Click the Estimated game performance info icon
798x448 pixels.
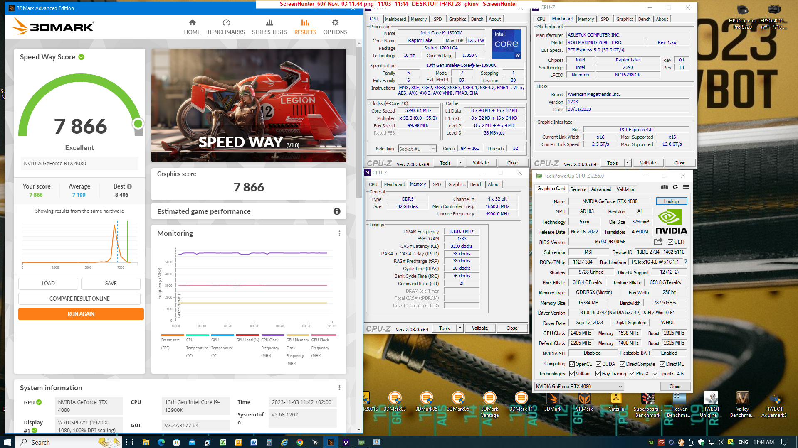(337, 211)
